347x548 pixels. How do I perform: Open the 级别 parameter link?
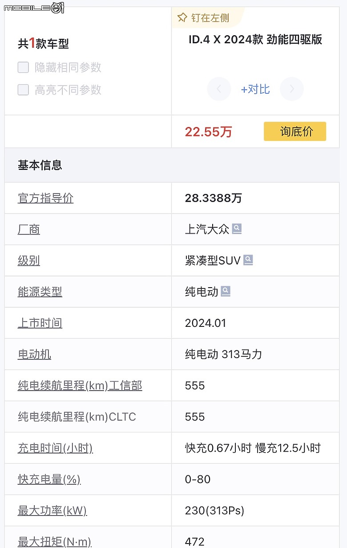pos(29,260)
